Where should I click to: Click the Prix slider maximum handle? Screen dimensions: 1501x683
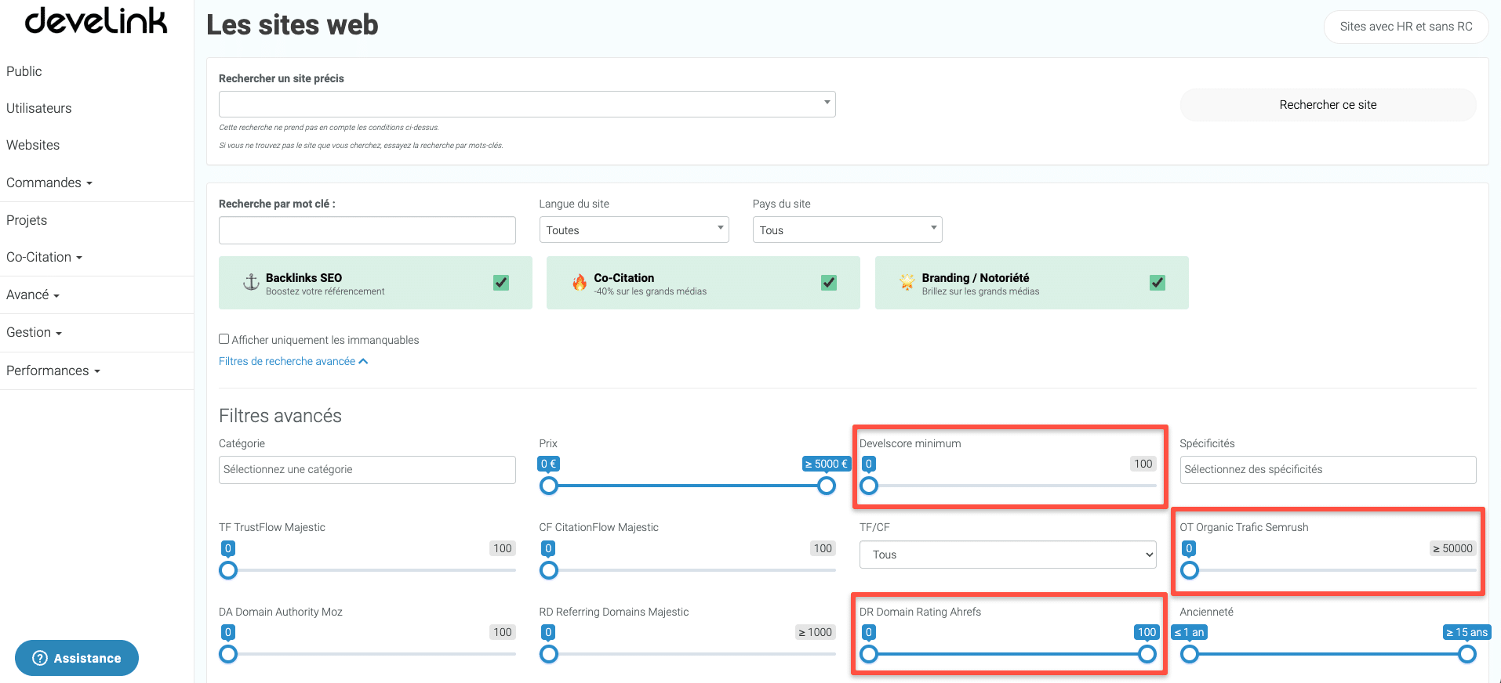827,486
